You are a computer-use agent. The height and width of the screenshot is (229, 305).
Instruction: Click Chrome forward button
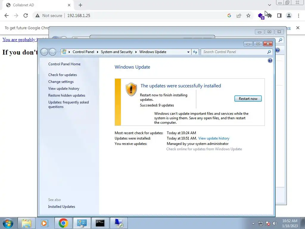(x=16, y=16)
